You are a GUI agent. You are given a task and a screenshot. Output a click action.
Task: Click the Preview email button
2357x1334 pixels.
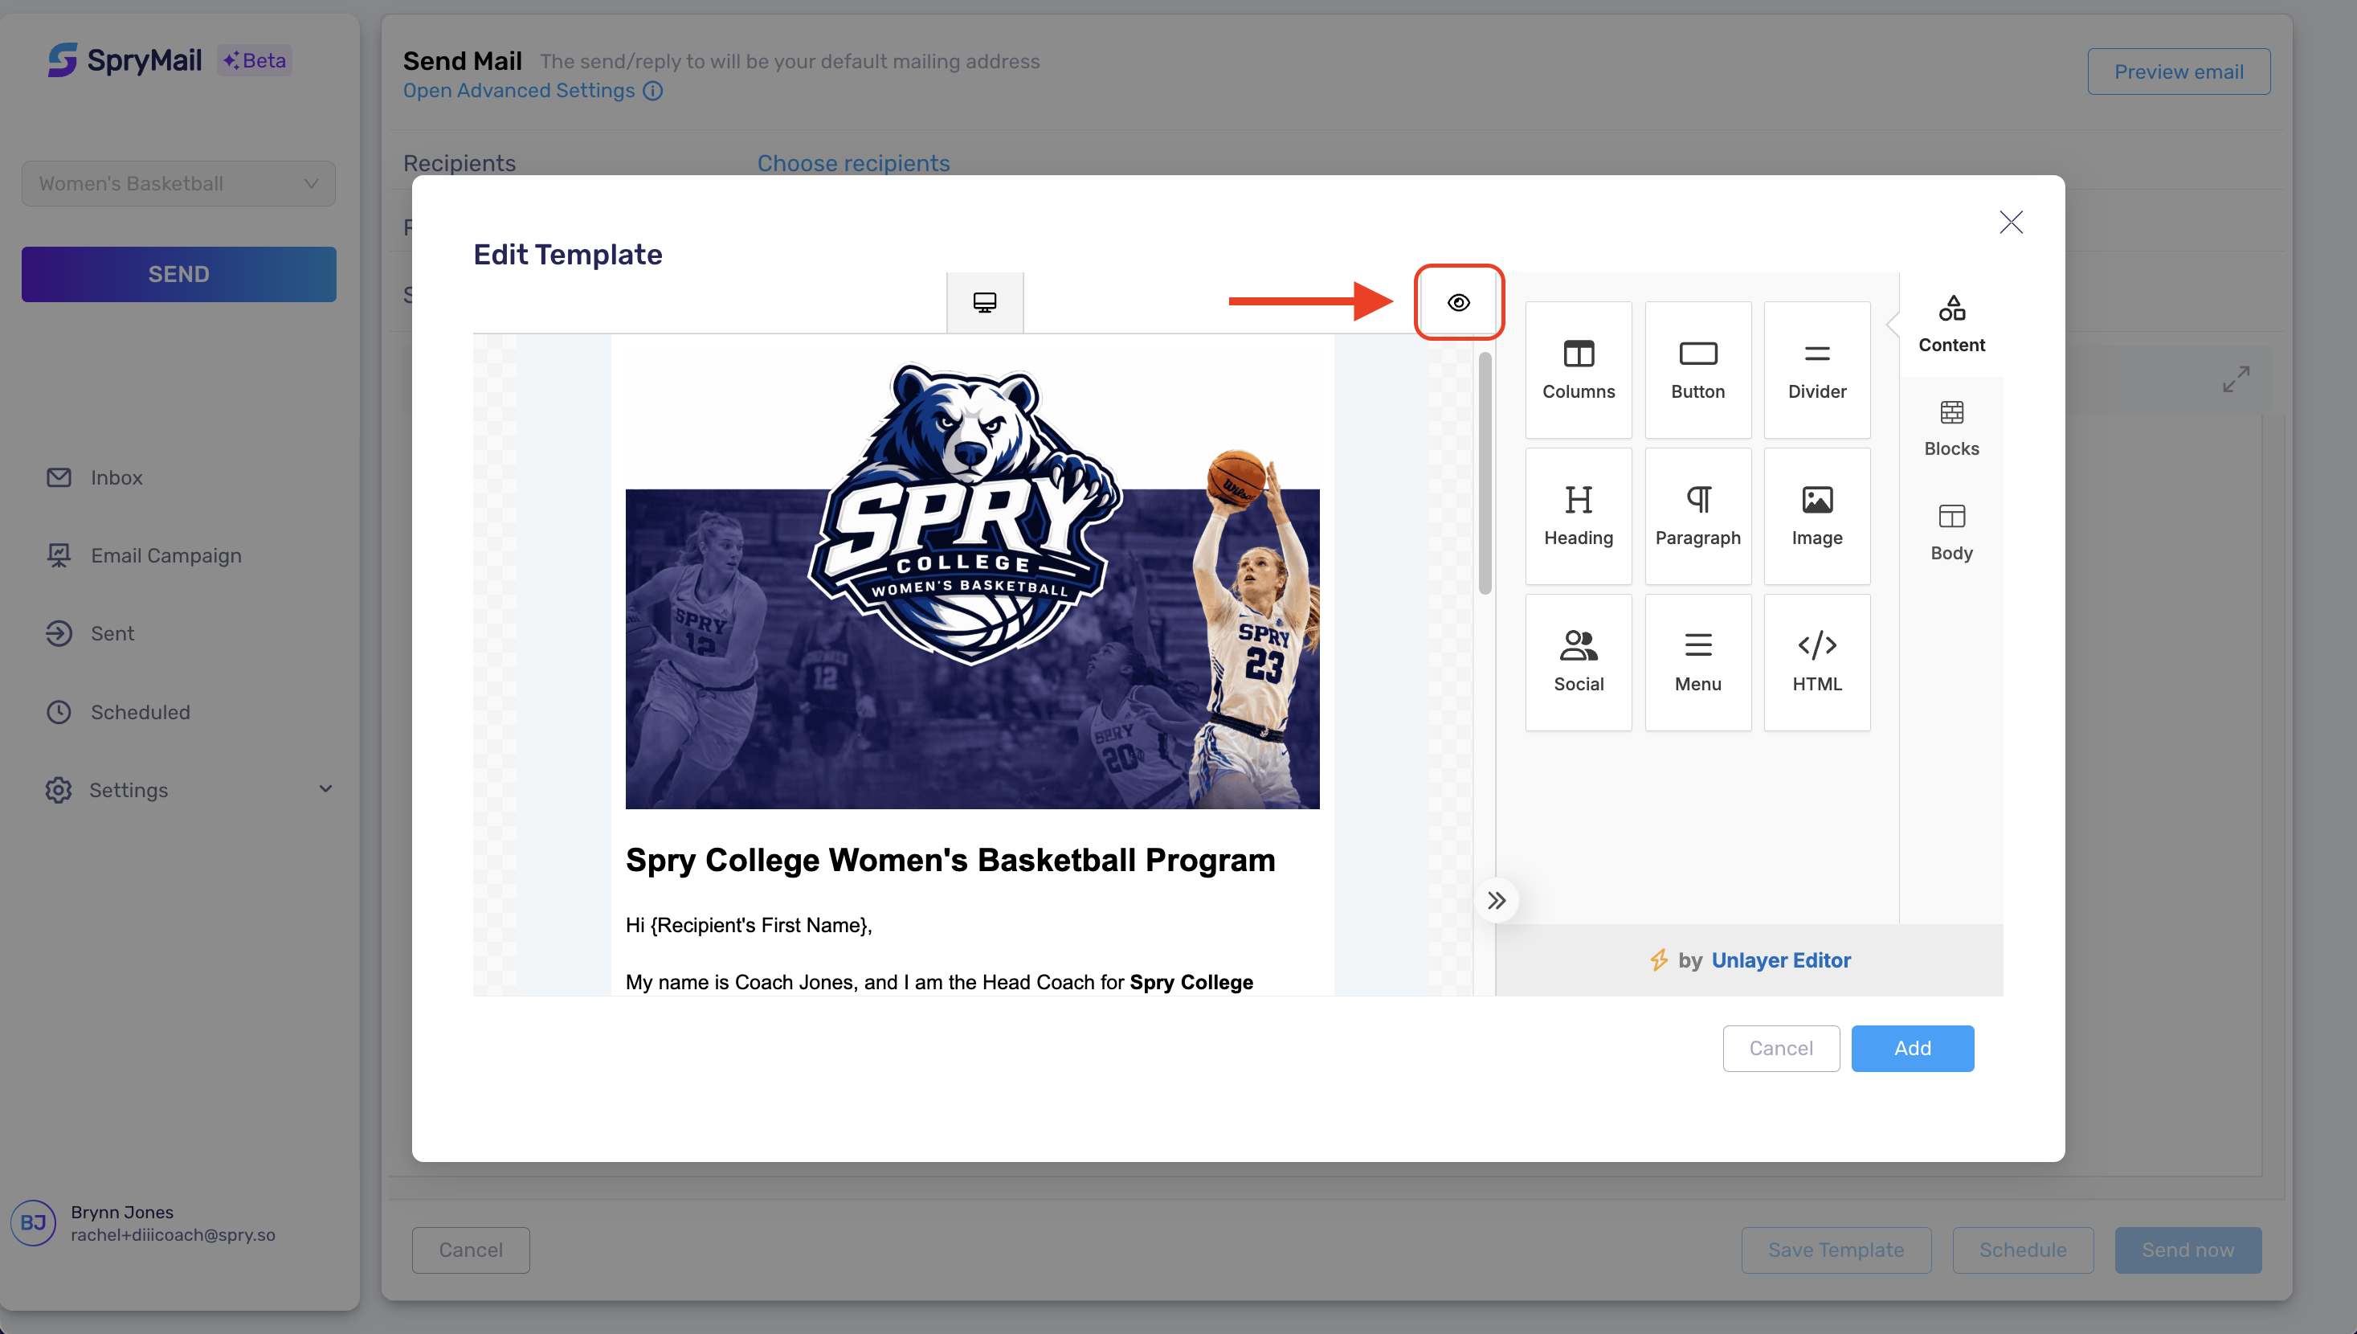[2178, 72]
